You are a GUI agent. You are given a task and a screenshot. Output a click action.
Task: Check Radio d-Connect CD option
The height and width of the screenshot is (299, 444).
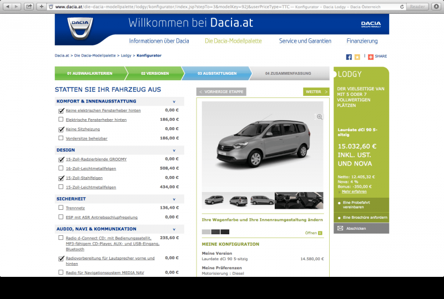[x=61, y=238]
